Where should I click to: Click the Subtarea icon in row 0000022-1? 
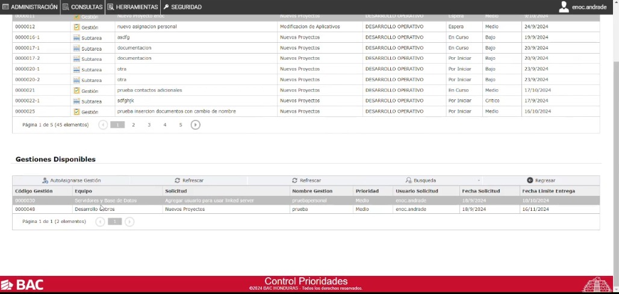click(x=76, y=101)
